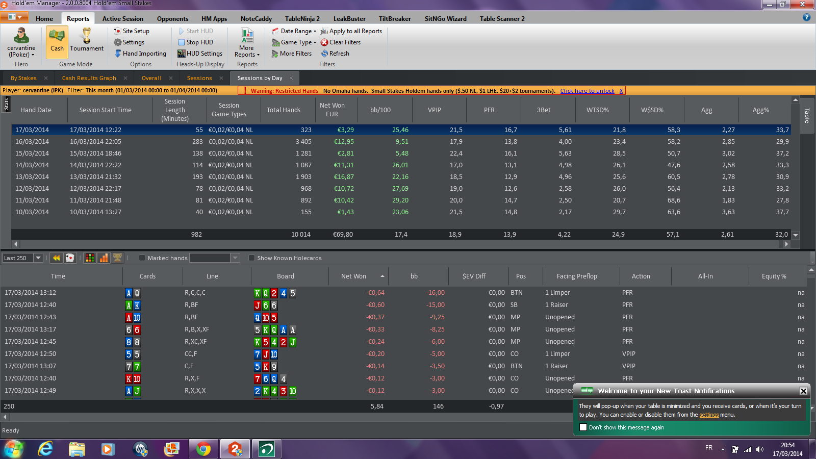816x459 pixels.
Task: Click the settings link in toast popup
Action: click(x=709, y=415)
